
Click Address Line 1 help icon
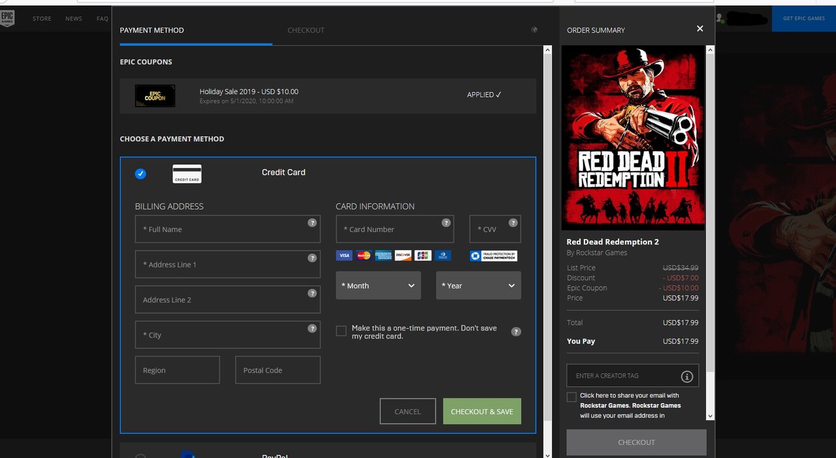312,258
